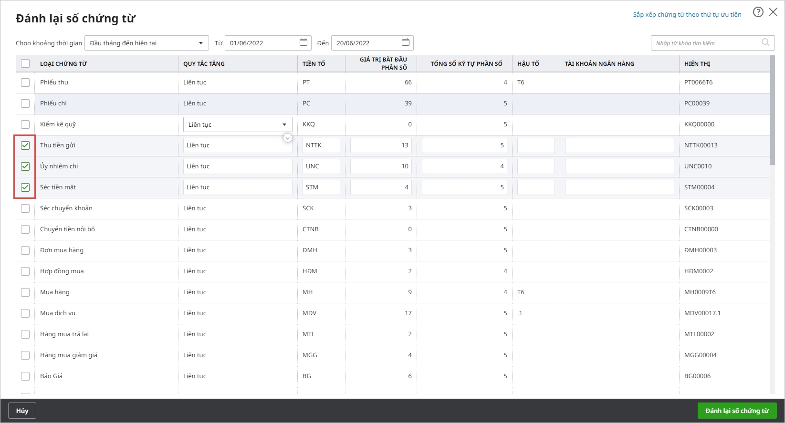Click the vertical scrollbar of the table
Image resolution: width=785 pixels, height=423 pixels.
point(773,110)
